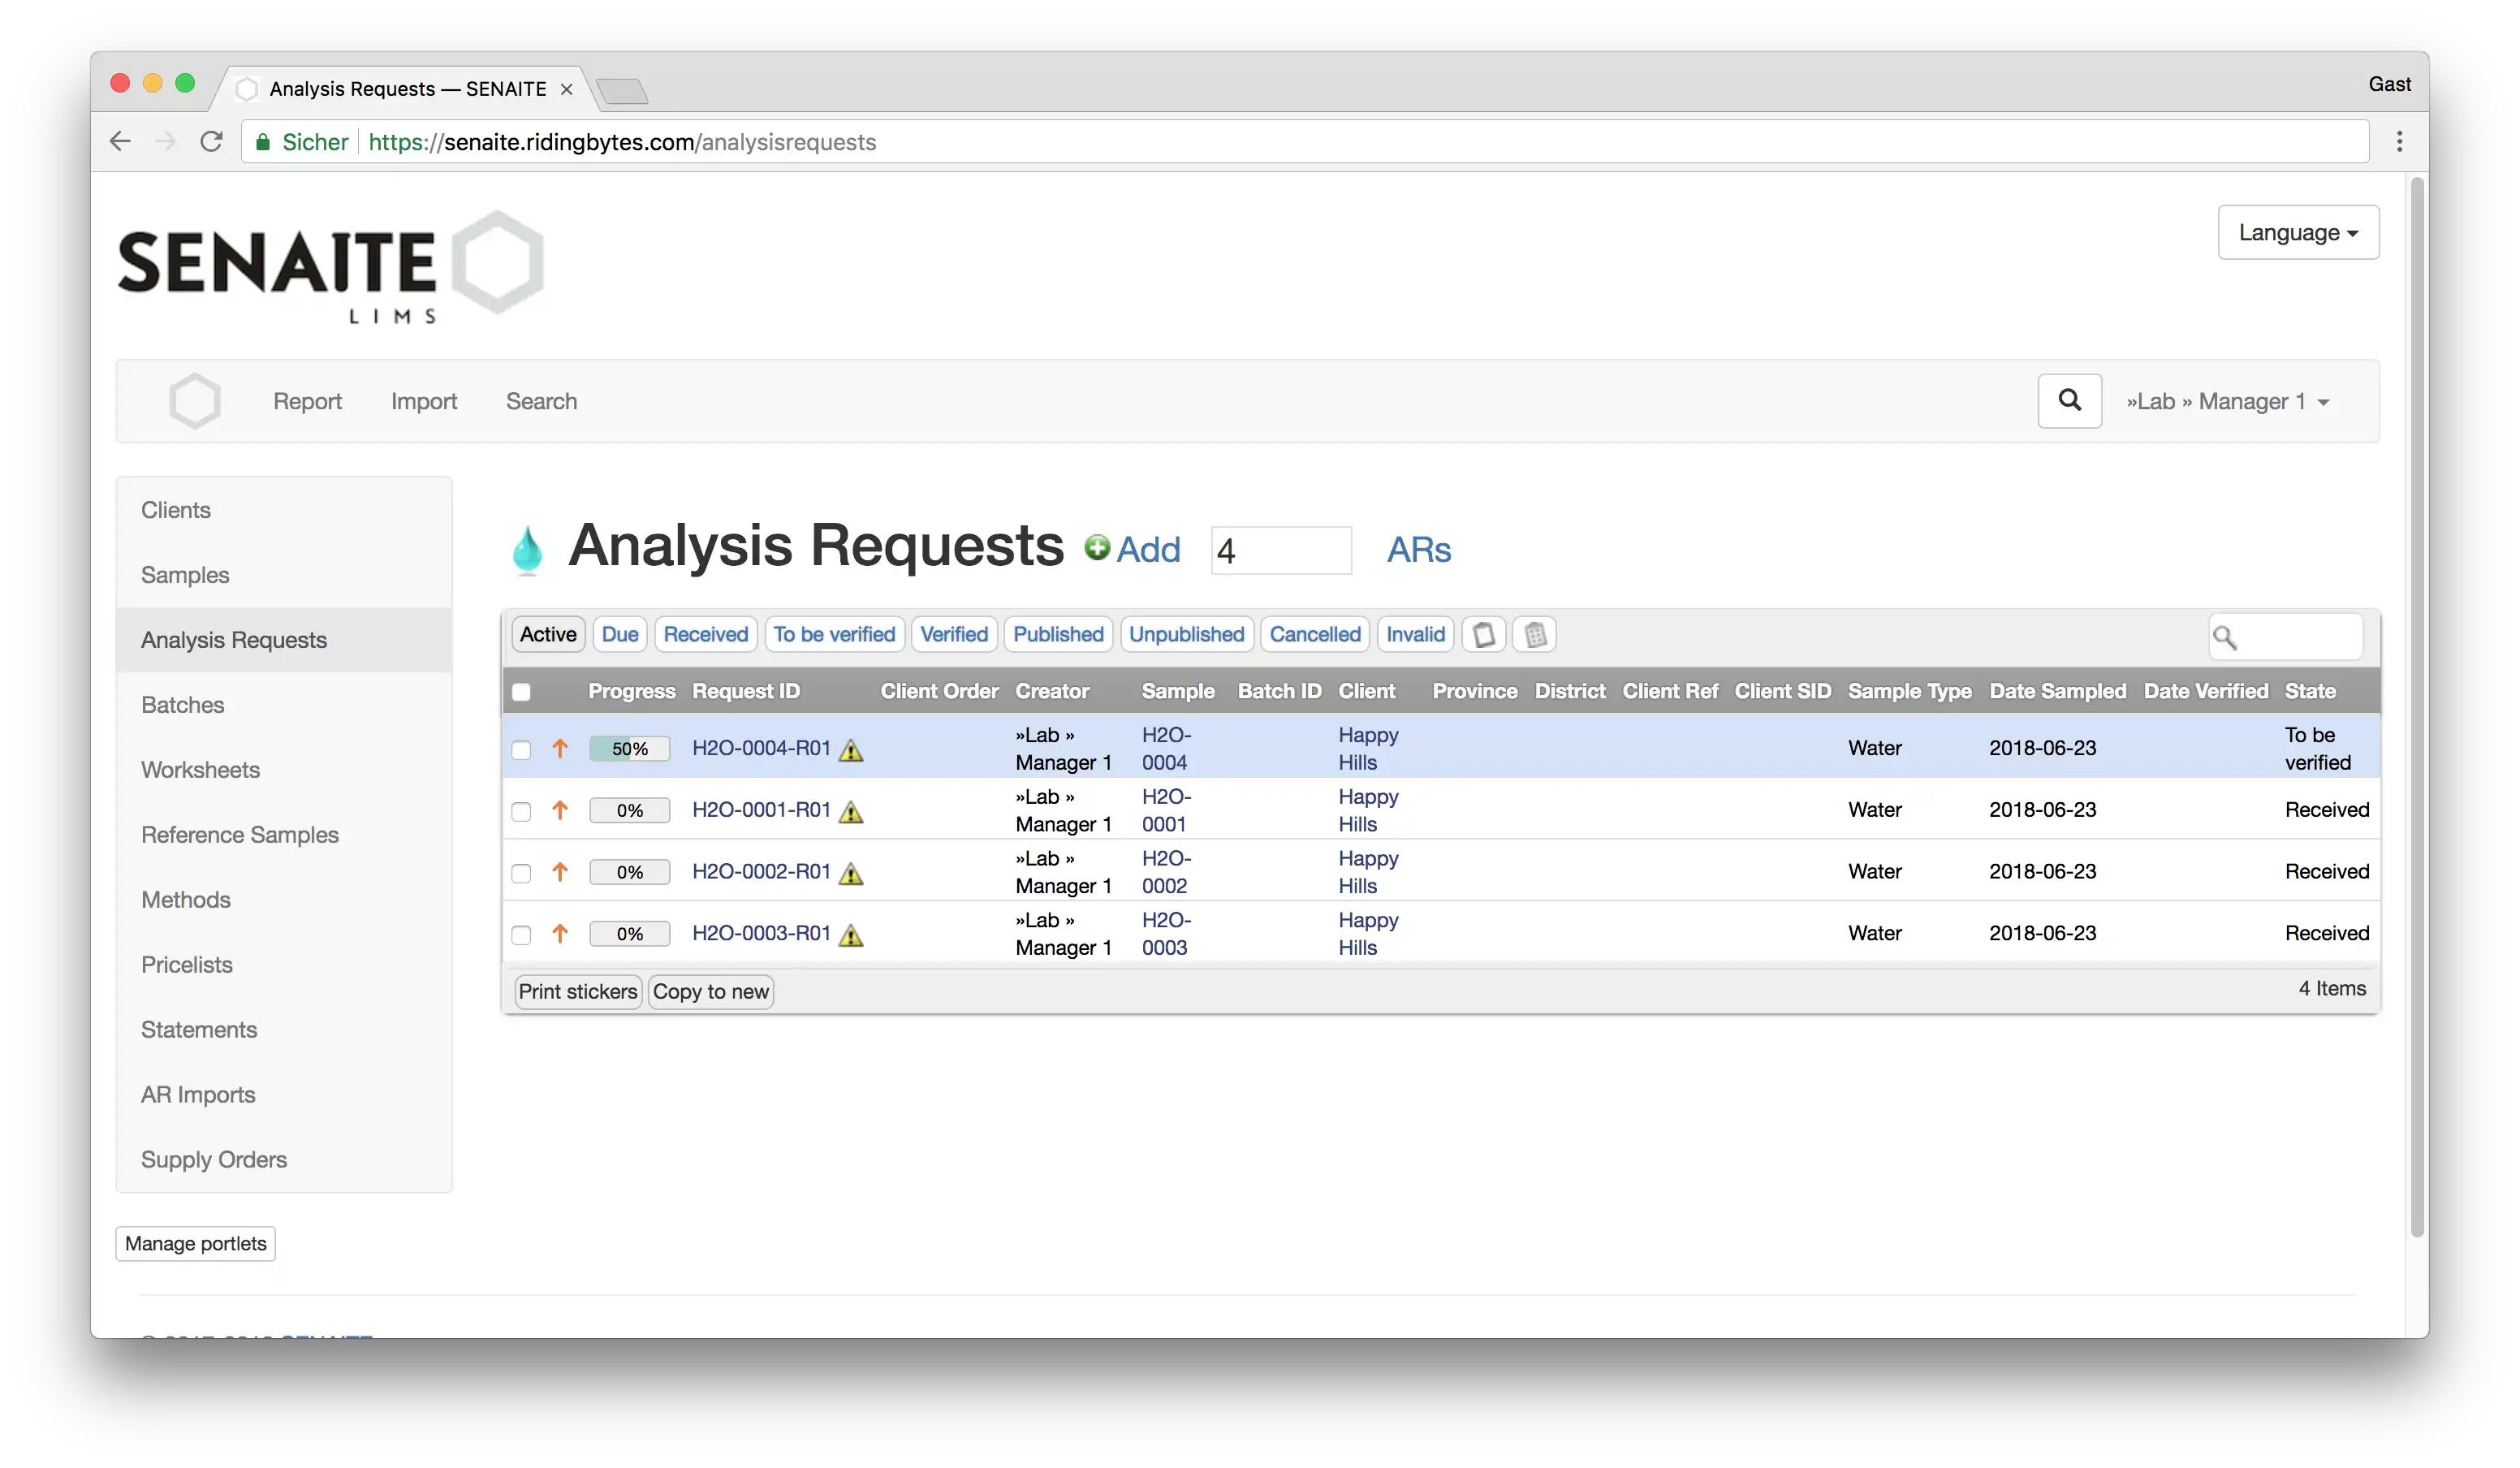Click the trash/delete icon in the toolbar
The width and height of the screenshot is (2520, 1468).
[x=1533, y=634]
